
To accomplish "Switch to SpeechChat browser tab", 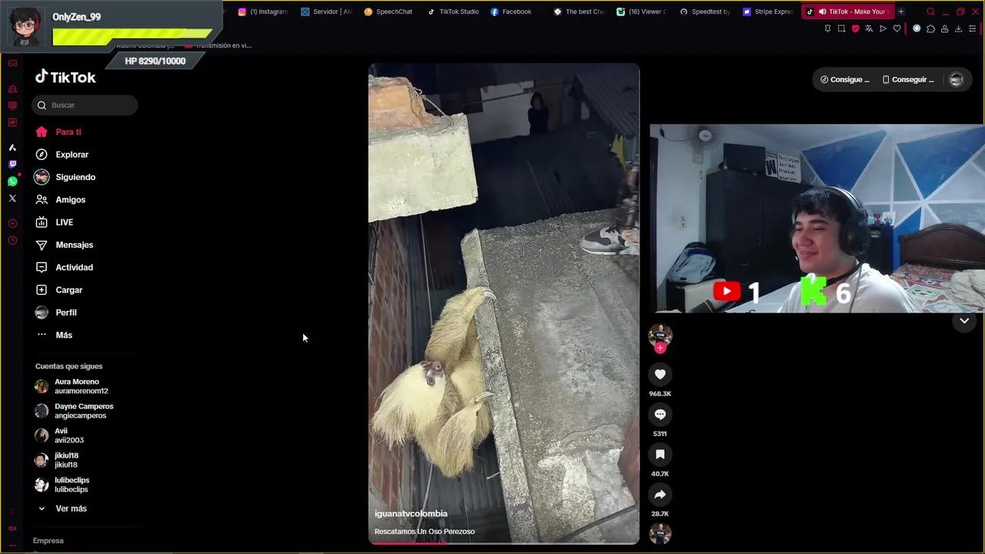I will point(389,12).
